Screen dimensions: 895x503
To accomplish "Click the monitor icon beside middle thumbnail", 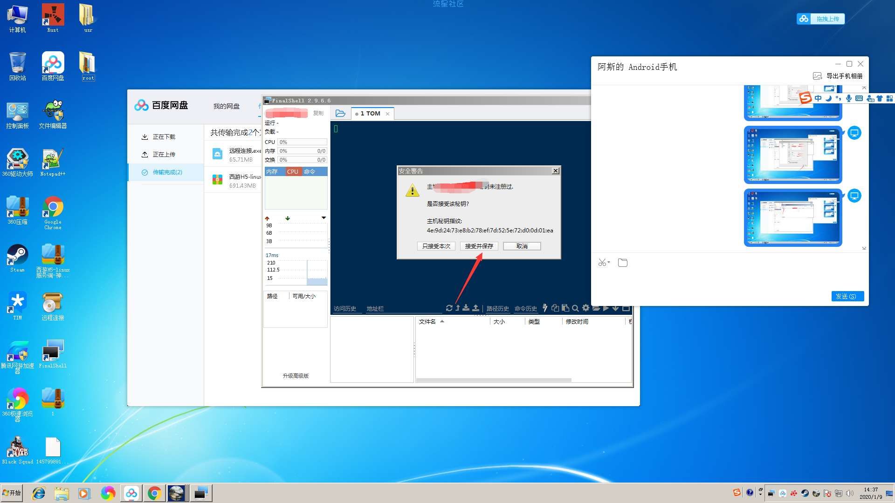I will (854, 133).
